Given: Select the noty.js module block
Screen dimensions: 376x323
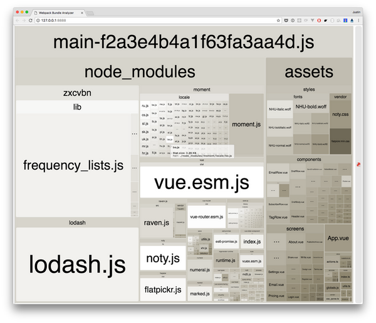Looking at the screenshot, I should tap(163, 259).
